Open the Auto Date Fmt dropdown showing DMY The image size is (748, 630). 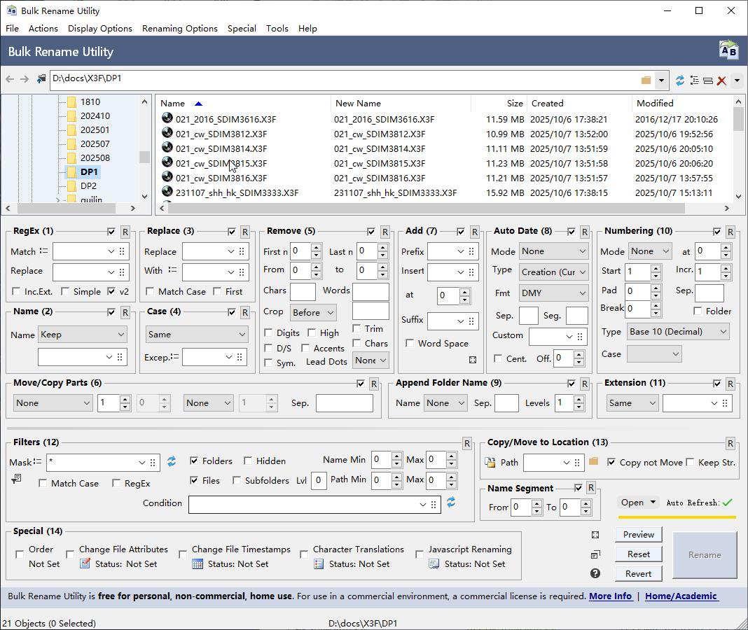click(553, 293)
